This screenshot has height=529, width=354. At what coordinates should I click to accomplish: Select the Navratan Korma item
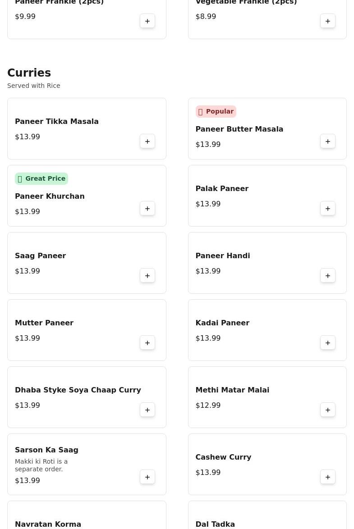click(48, 524)
